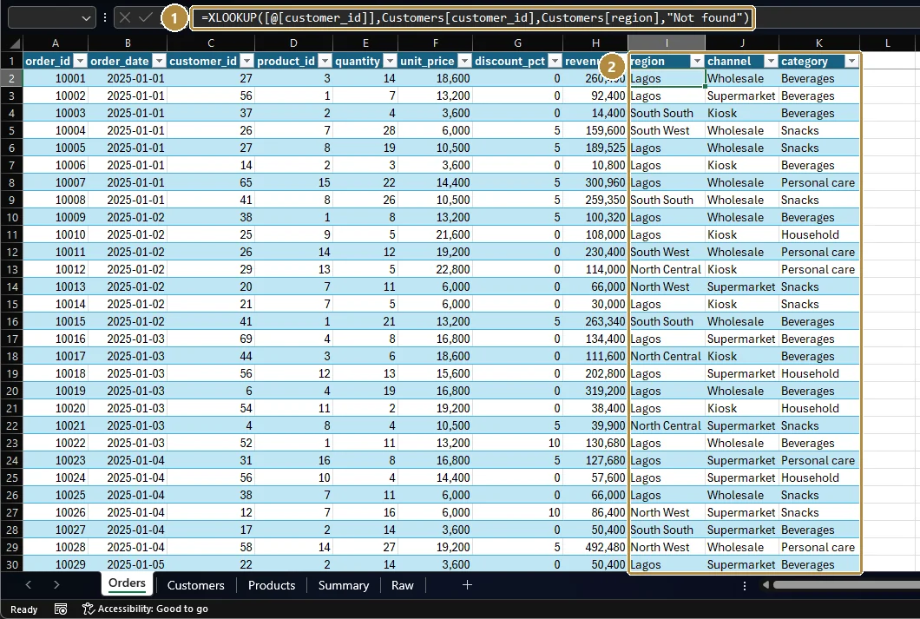
Task: Go to next sheet arrow
Action: click(56, 585)
